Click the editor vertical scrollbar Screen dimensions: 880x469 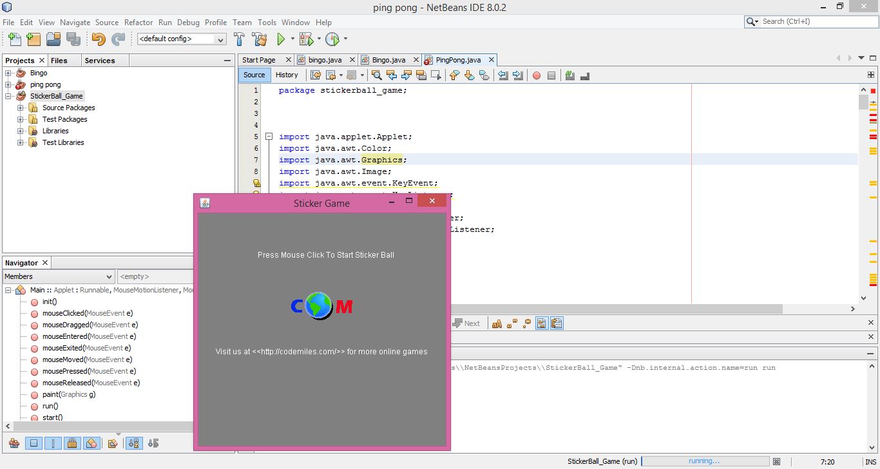coord(864,193)
